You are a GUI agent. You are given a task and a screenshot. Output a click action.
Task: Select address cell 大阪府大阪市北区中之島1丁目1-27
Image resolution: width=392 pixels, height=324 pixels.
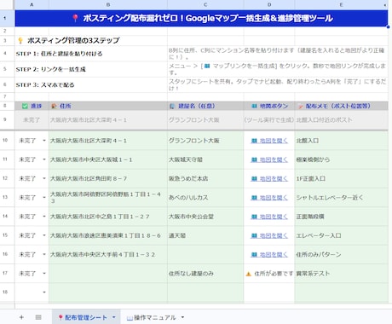tap(108, 217)
